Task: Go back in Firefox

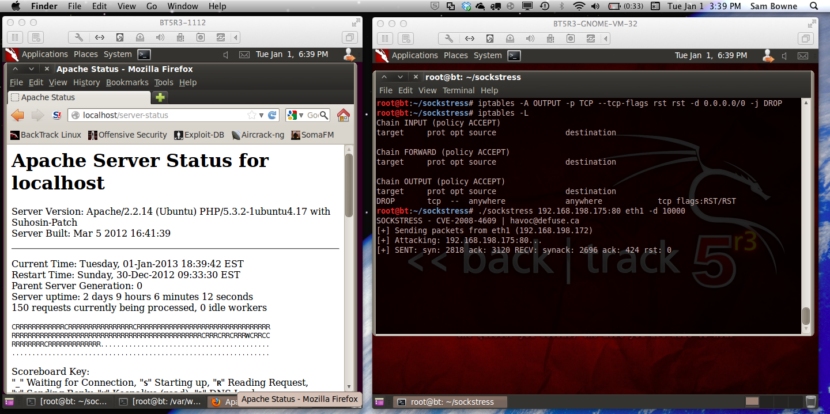Action: [x=17, y=115]
